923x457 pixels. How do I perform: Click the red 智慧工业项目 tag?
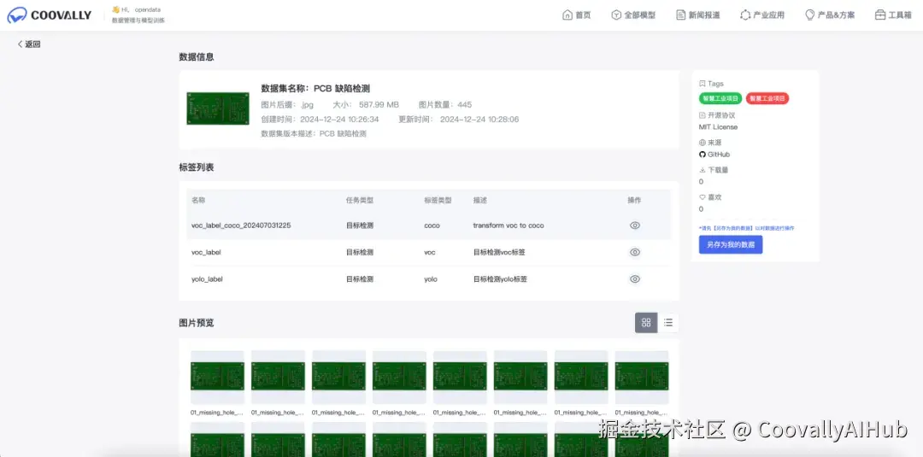tap(767, 99)
